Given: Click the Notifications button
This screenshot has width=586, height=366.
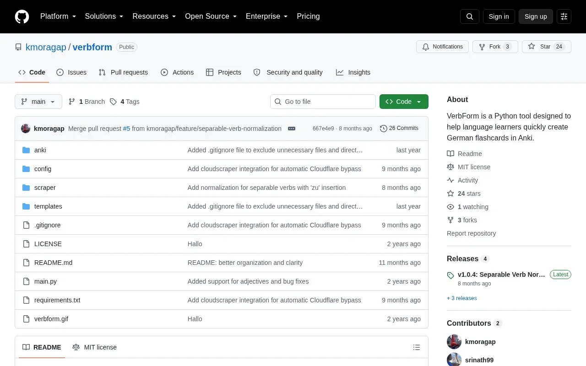Looking at the screenshot, I should pos(442,47).
